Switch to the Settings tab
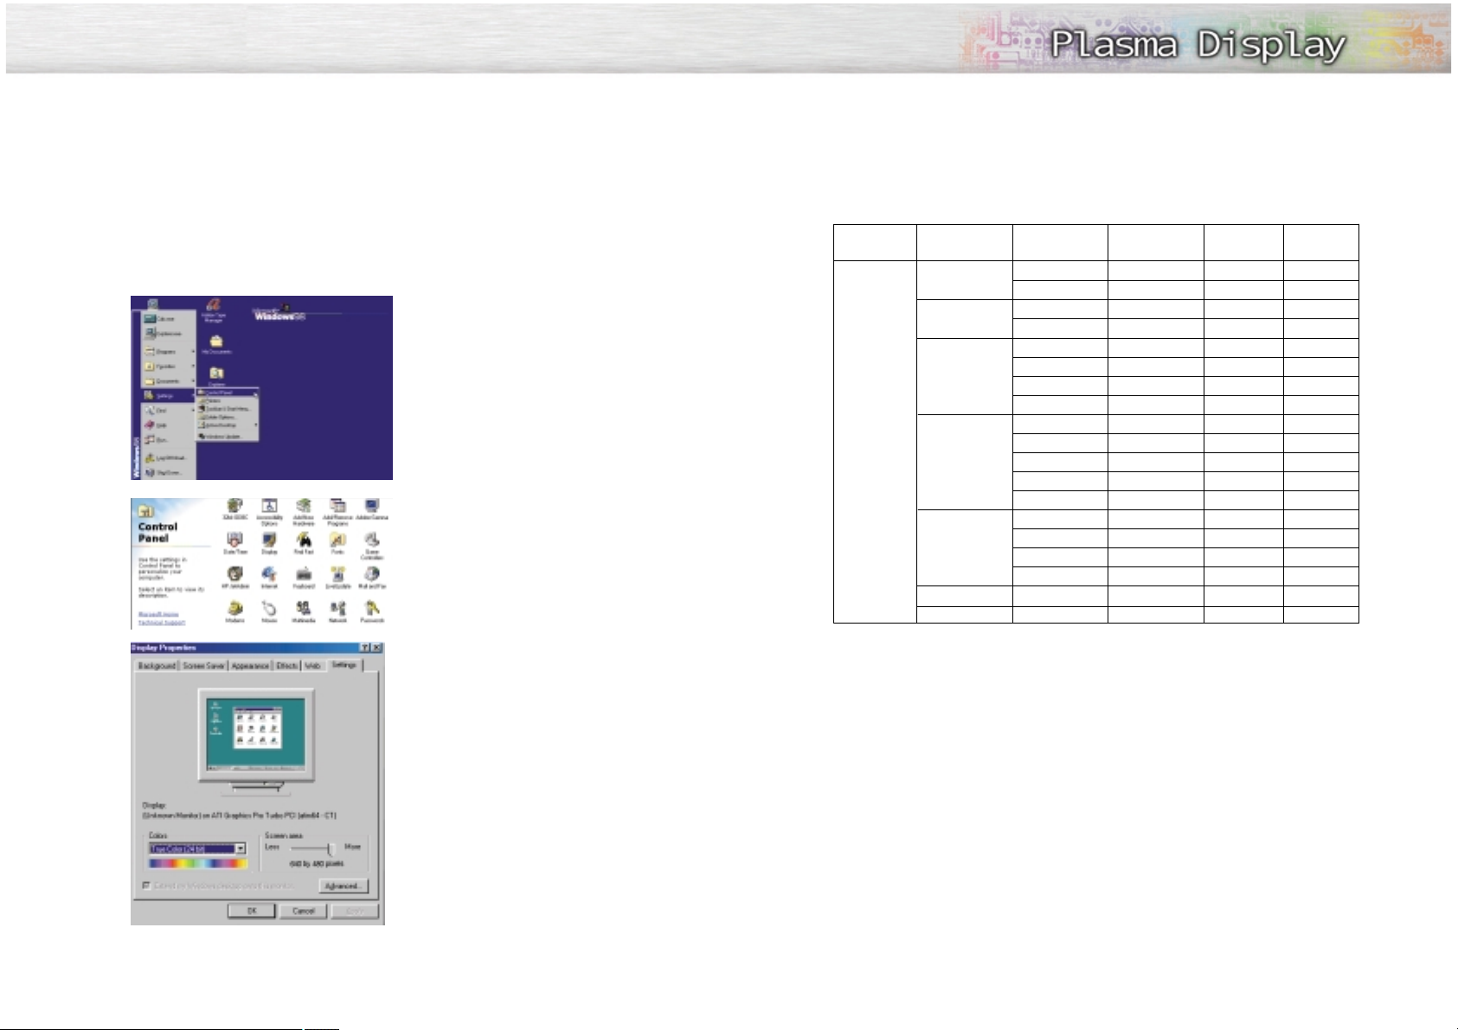Screen dimensions: 1458x1030 [x=344, y=664]
